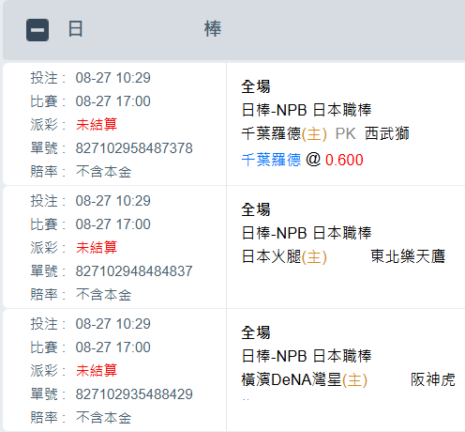465x432 pixels.
Task: Click 全場 label above 日本火腿 match
Action: pos(256,209)
